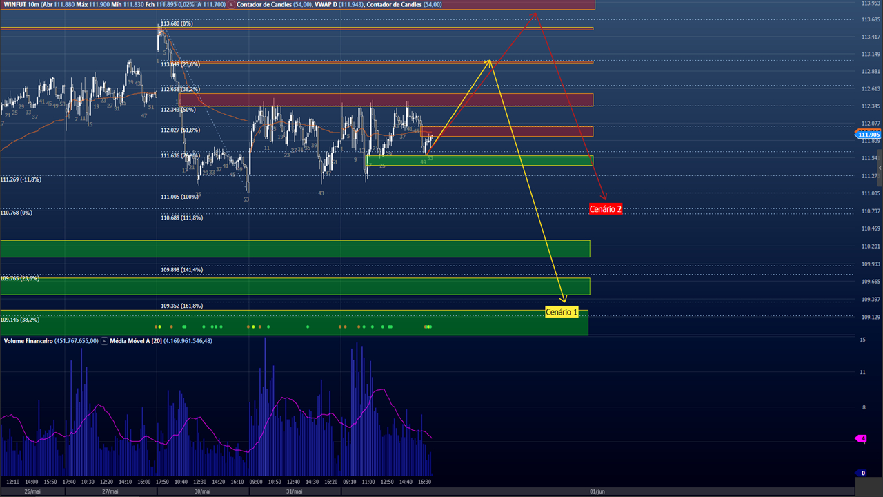Select the Cenário 2 red text label

coord(606,208)
